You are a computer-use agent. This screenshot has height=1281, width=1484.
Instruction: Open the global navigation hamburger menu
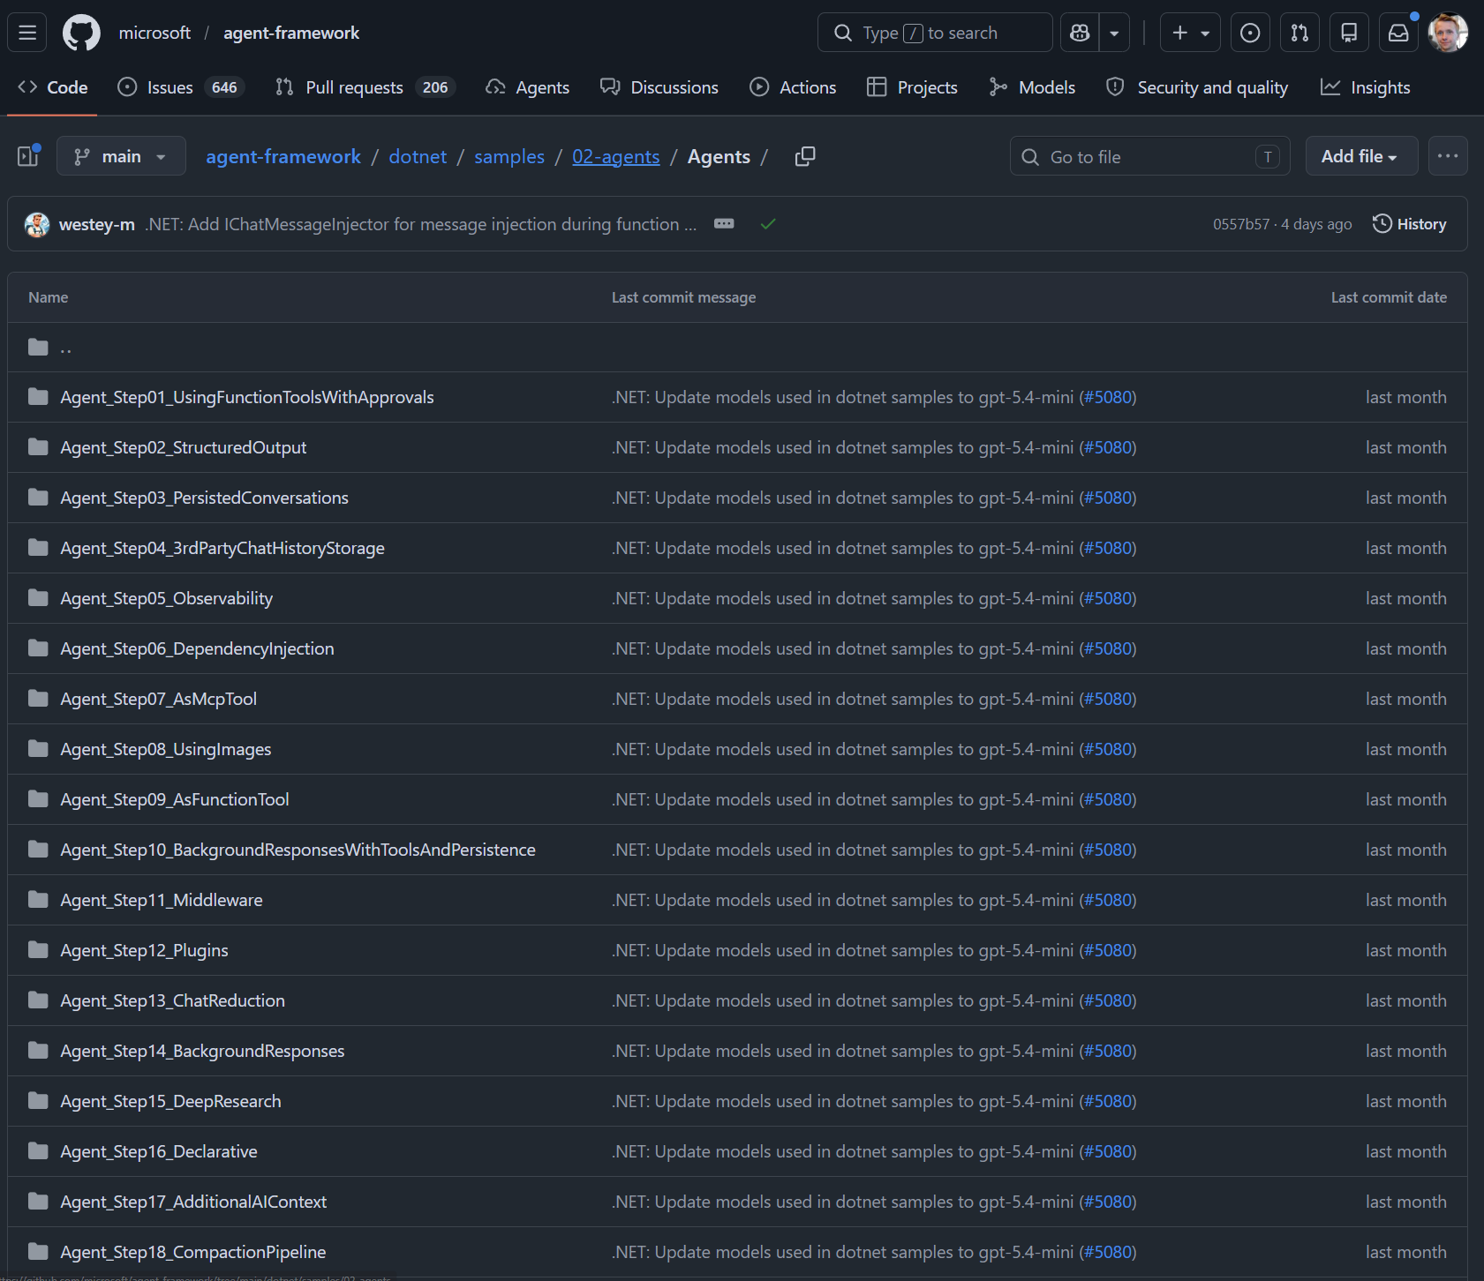27,33
